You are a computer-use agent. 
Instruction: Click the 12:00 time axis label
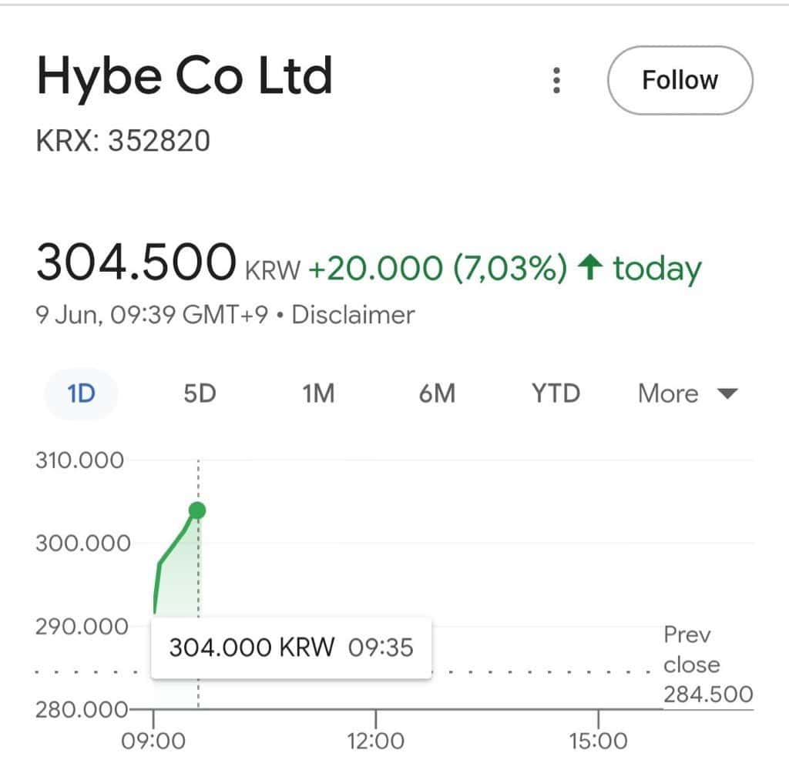(x=376, y=741)
